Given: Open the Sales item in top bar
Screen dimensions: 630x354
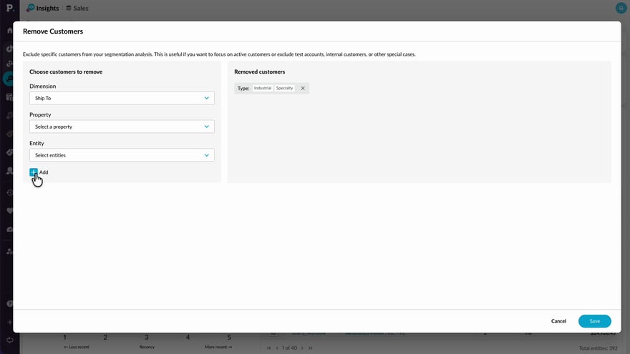Looking at the screenshot, I should (x=77, y=8).
